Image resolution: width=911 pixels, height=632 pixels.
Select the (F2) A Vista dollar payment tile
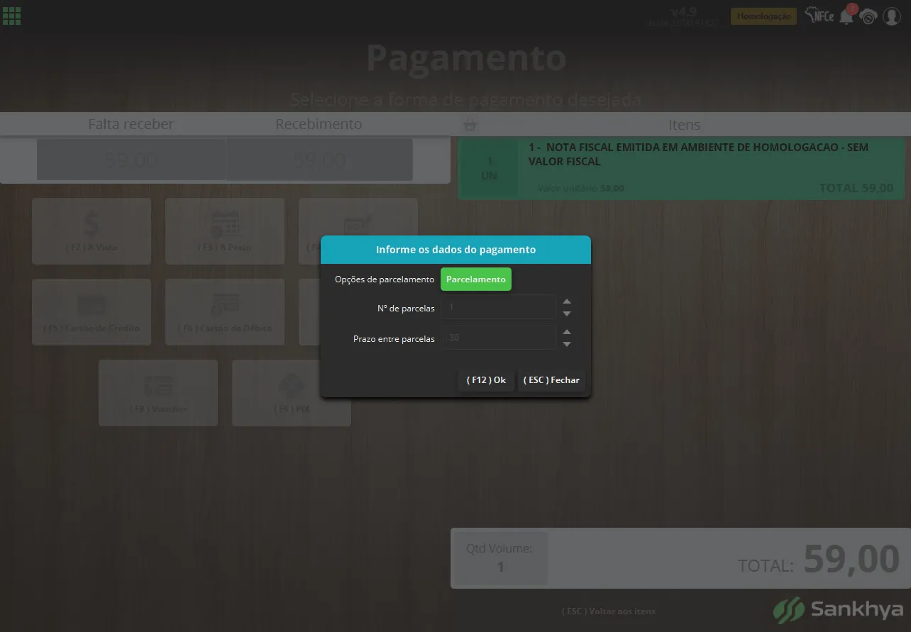pyautogui.click(x=92, y=231)
